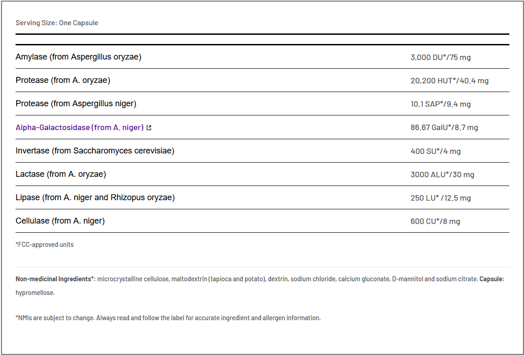Select the Amylase (from Aspergillus oryzae) row label
This screenshot has height=355, width=524.
(x=78, y=57)
